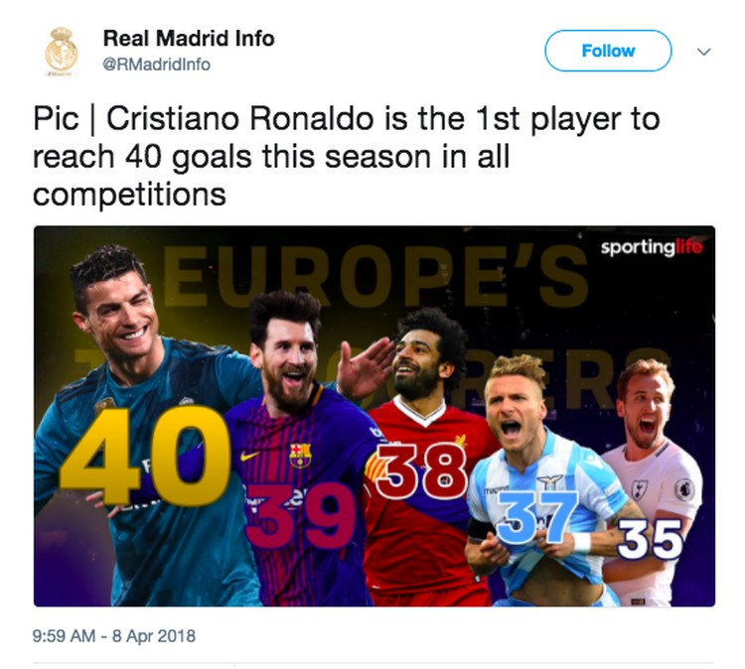Click the light blue number 37
Screen dimensions: 745x669
537,517
